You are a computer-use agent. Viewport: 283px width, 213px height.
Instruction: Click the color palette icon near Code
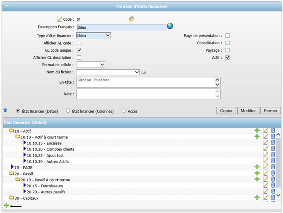[x=131, y=19]
